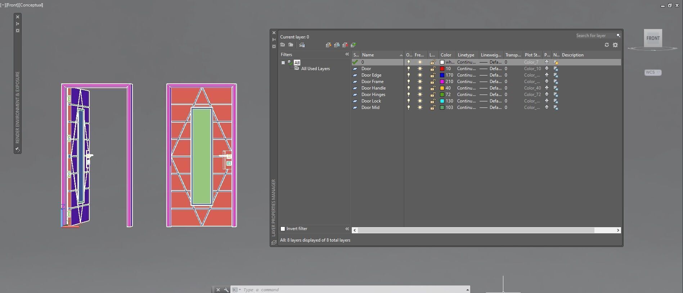Click the FRONT face of ViewCube
Viewport: 683px width, 293px height.
(x=653, y=38)
